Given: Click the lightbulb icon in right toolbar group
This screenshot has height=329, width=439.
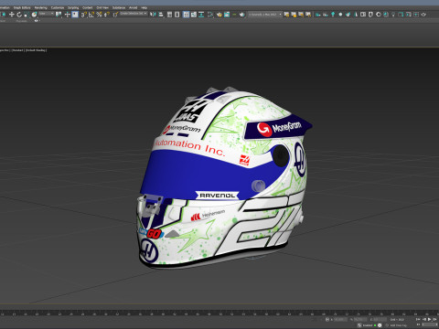Looking at the screenshot, I should click(x=393, y=15).
